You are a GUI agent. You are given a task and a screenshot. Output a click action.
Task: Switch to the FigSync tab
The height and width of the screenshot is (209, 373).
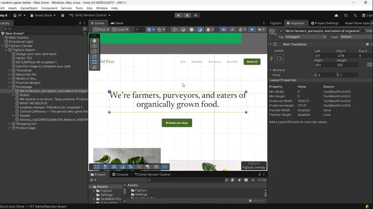[x=276, y=23]
